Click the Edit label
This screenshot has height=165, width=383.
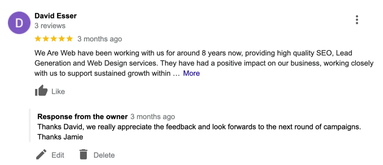[x=58, y=155]
